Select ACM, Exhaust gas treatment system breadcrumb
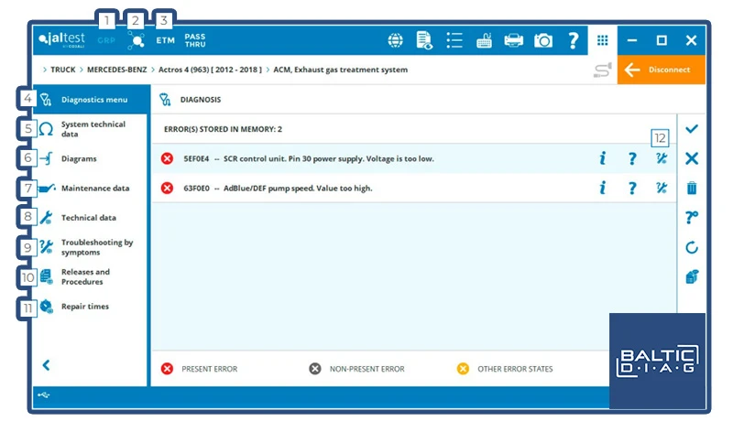The height and width of the screenshot is (432, 733). pyautogui.click(x=340, y=70)
